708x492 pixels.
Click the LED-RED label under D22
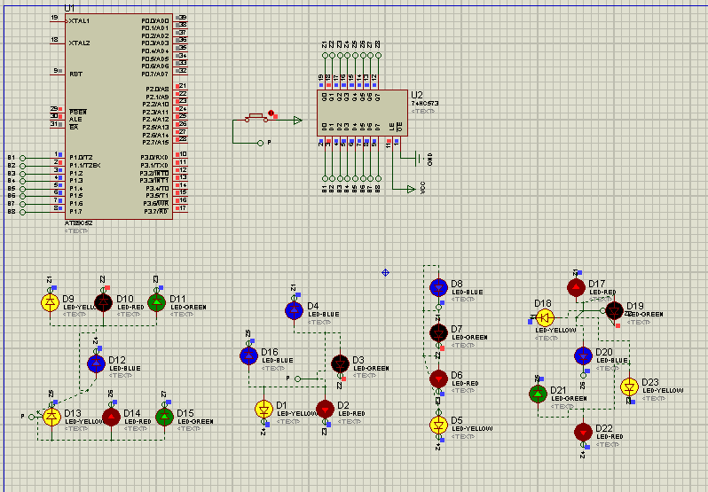[610, 436]
